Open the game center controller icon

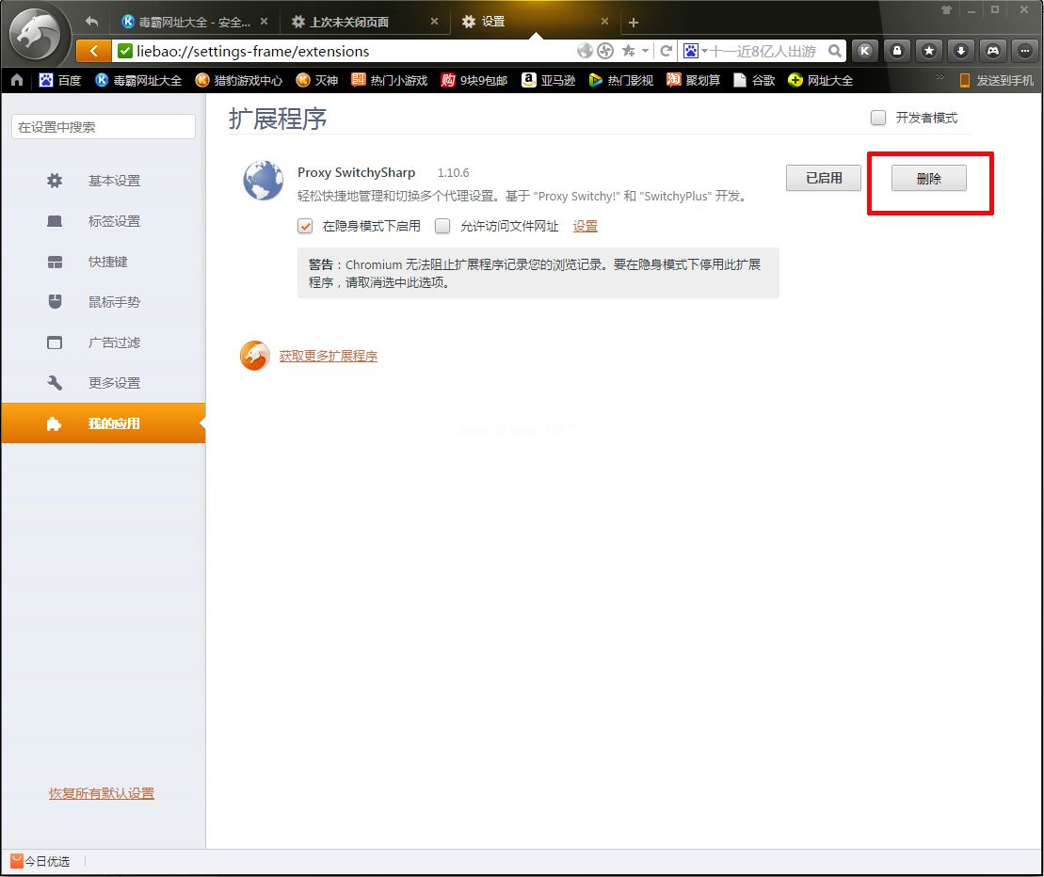(992, 51)
